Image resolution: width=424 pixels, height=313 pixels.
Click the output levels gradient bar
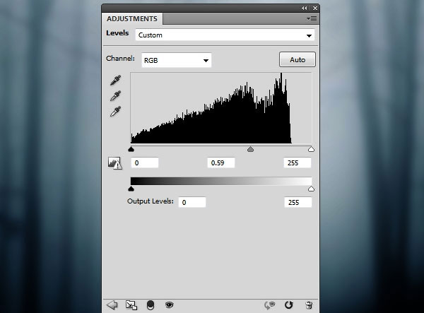pyautogui.click(x=221, y=181)
